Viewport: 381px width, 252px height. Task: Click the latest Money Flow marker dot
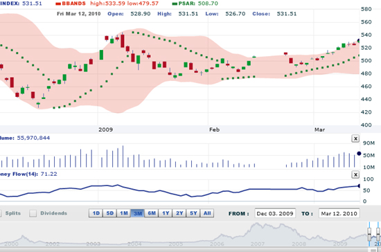[x=359, y=186]
